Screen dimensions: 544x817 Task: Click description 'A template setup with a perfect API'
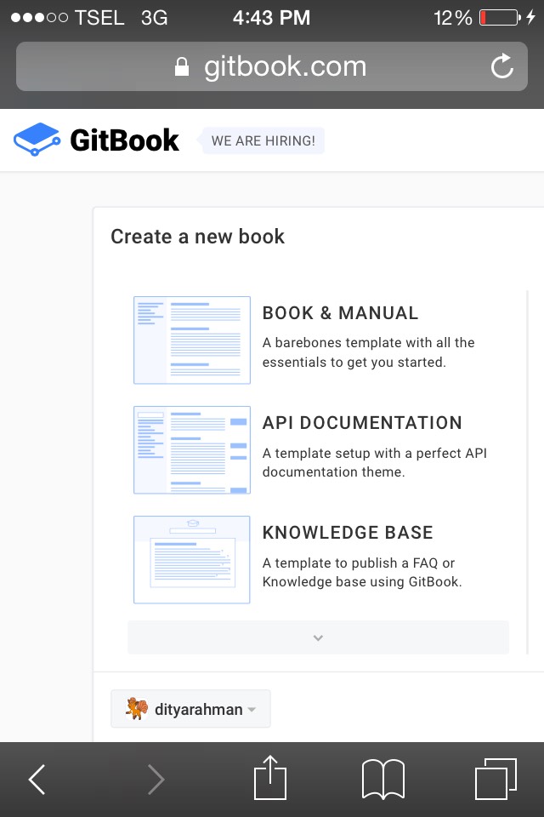(x=375, y=453)
